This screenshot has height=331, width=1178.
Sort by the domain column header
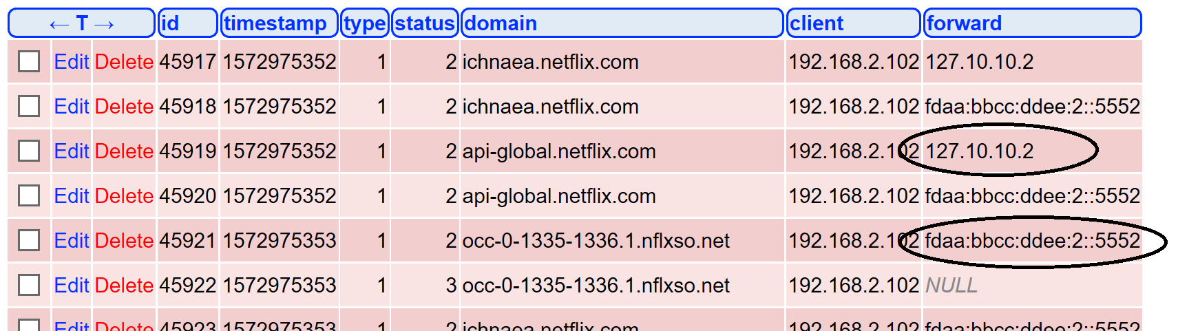pyautogui.click(x=501, y=23)
